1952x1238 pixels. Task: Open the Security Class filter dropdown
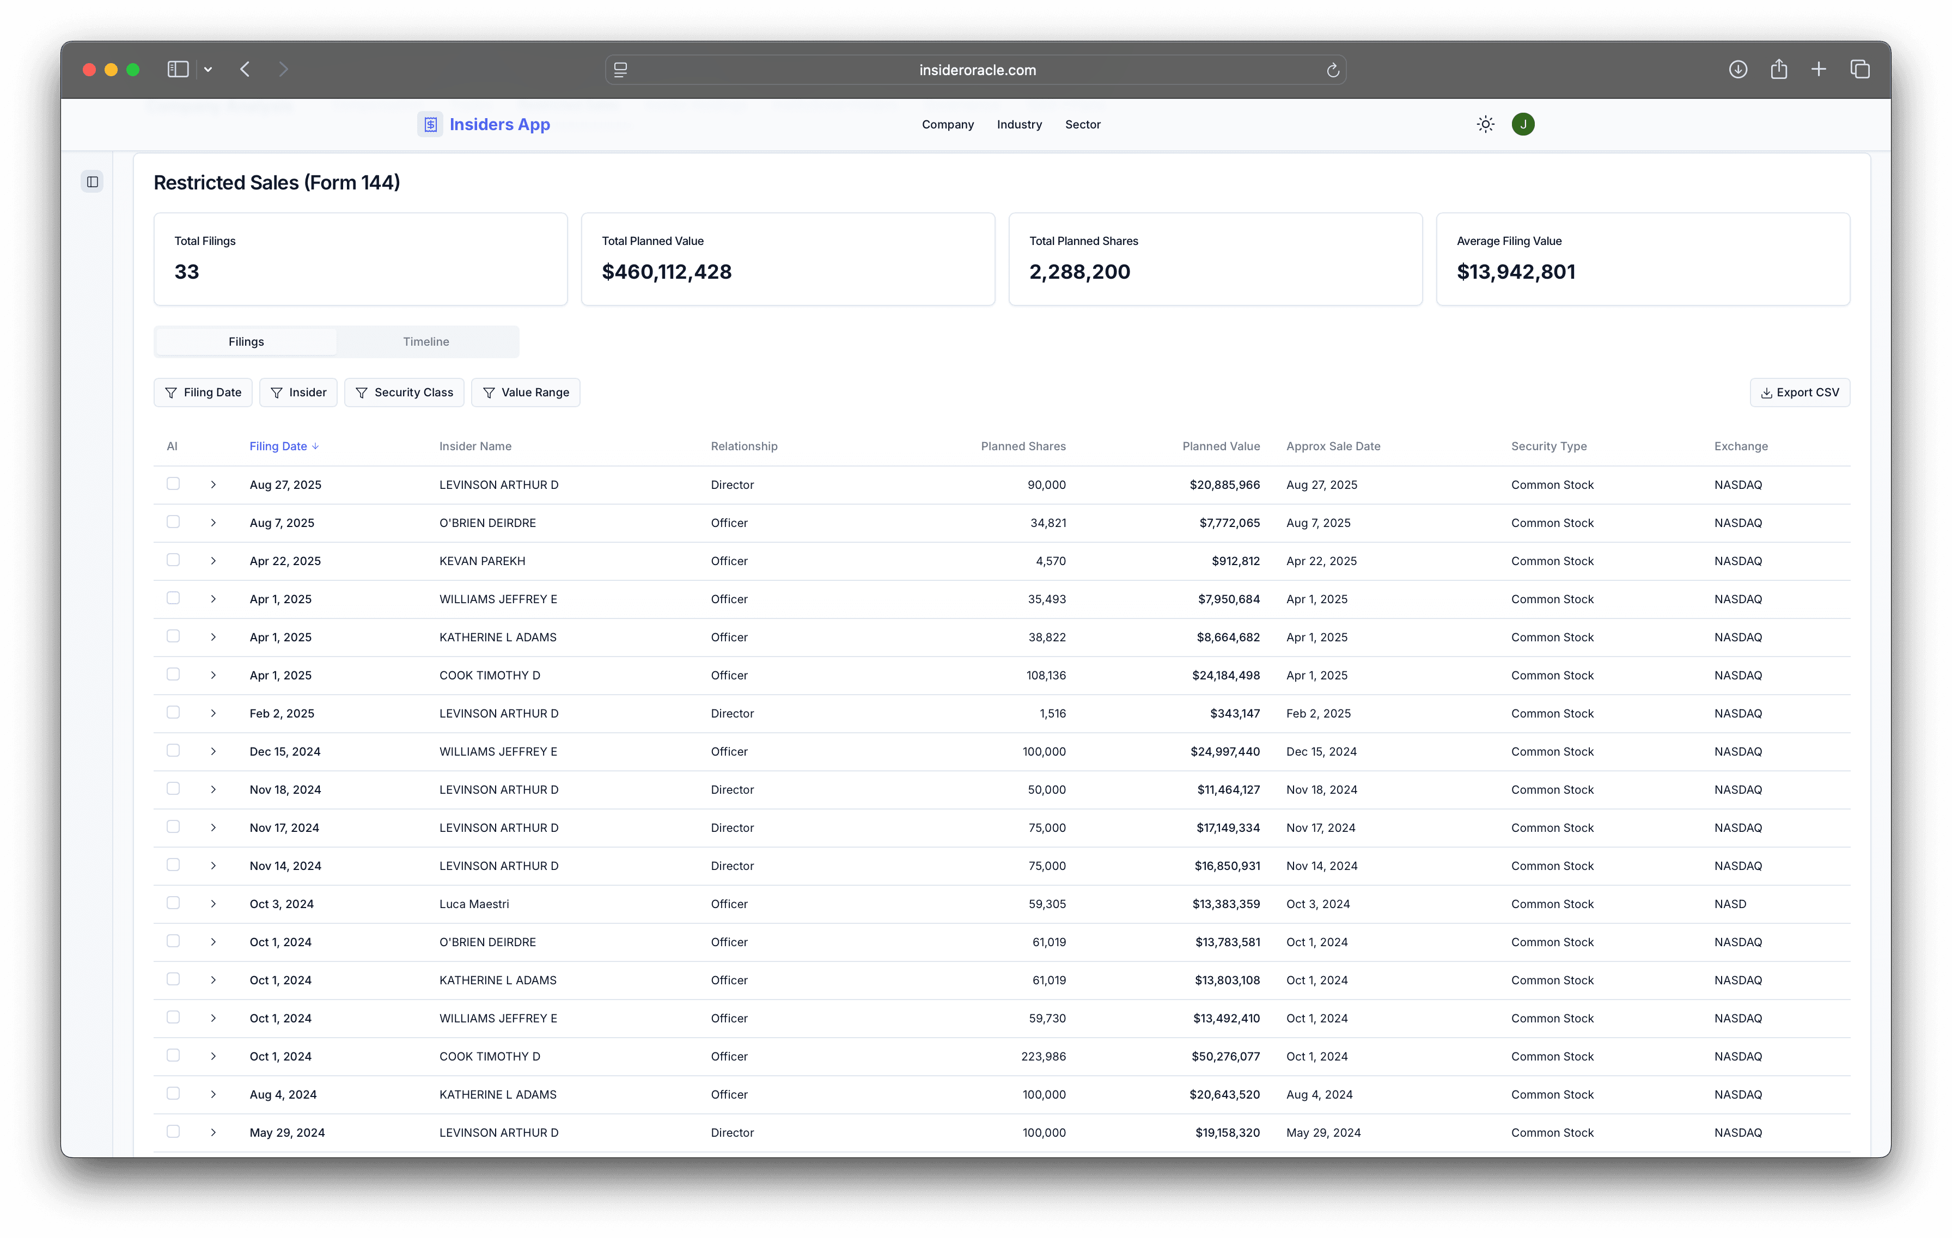pos(404,392)
